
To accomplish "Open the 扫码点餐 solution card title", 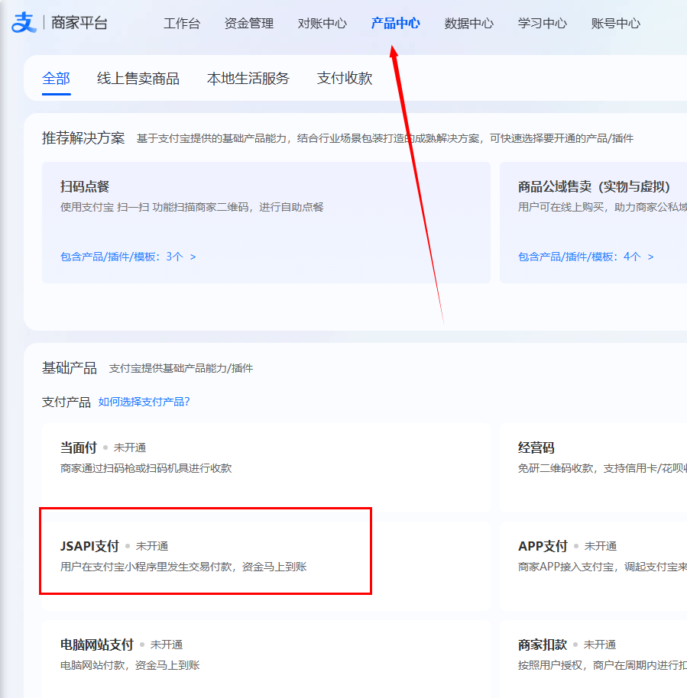I will tap(85, 186).
